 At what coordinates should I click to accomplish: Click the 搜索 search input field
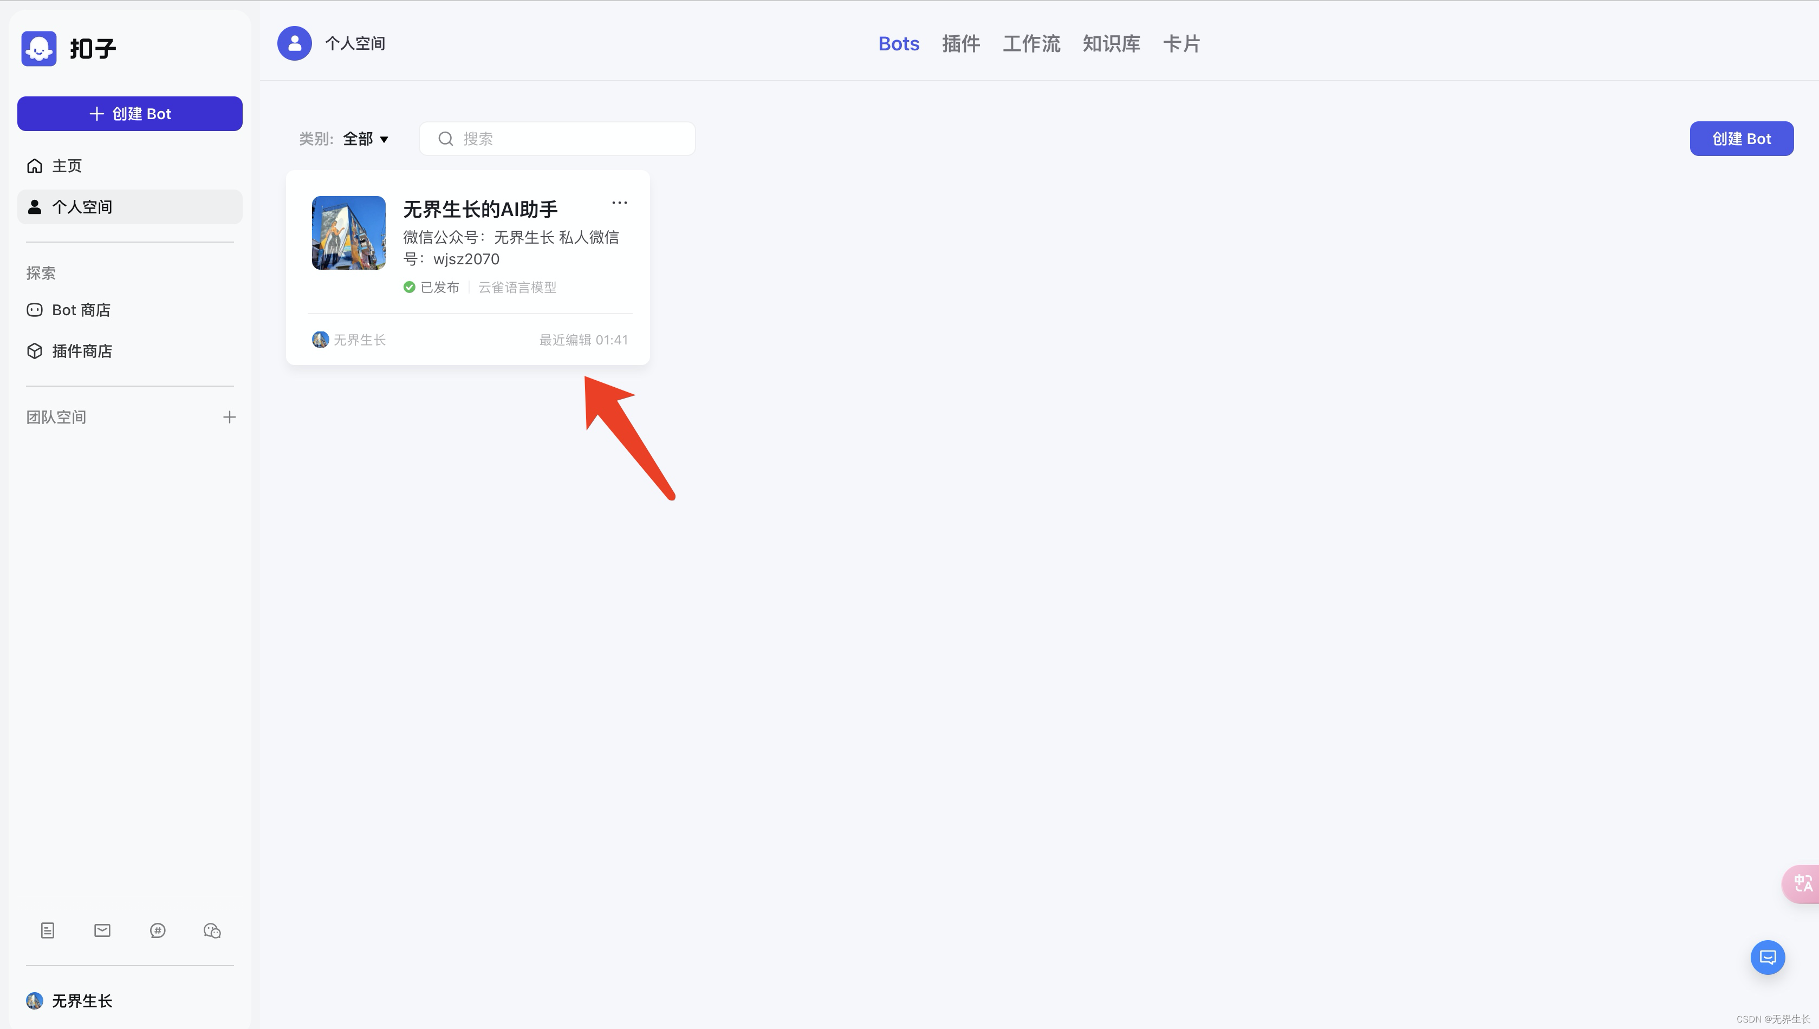[566, 139]
